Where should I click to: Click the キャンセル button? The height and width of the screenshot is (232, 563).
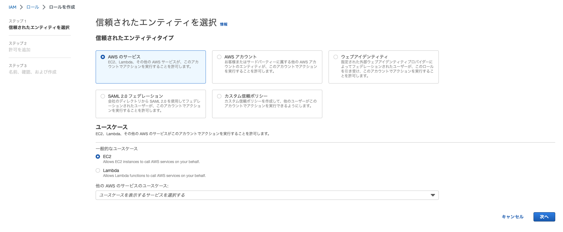(x=513, y=217)
